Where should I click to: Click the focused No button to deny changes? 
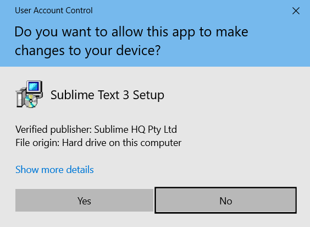point(225,200)
